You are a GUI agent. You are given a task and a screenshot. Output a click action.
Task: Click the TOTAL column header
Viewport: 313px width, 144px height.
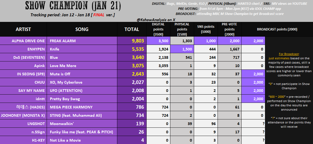[132, 29]
